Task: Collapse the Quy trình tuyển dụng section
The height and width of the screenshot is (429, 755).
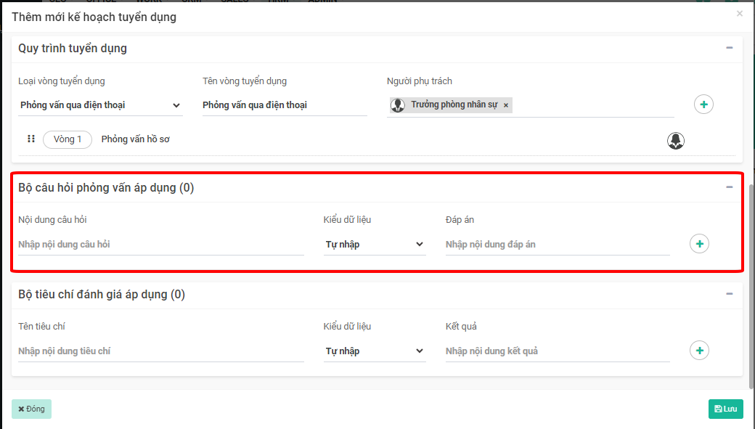Action: (729, 48)
